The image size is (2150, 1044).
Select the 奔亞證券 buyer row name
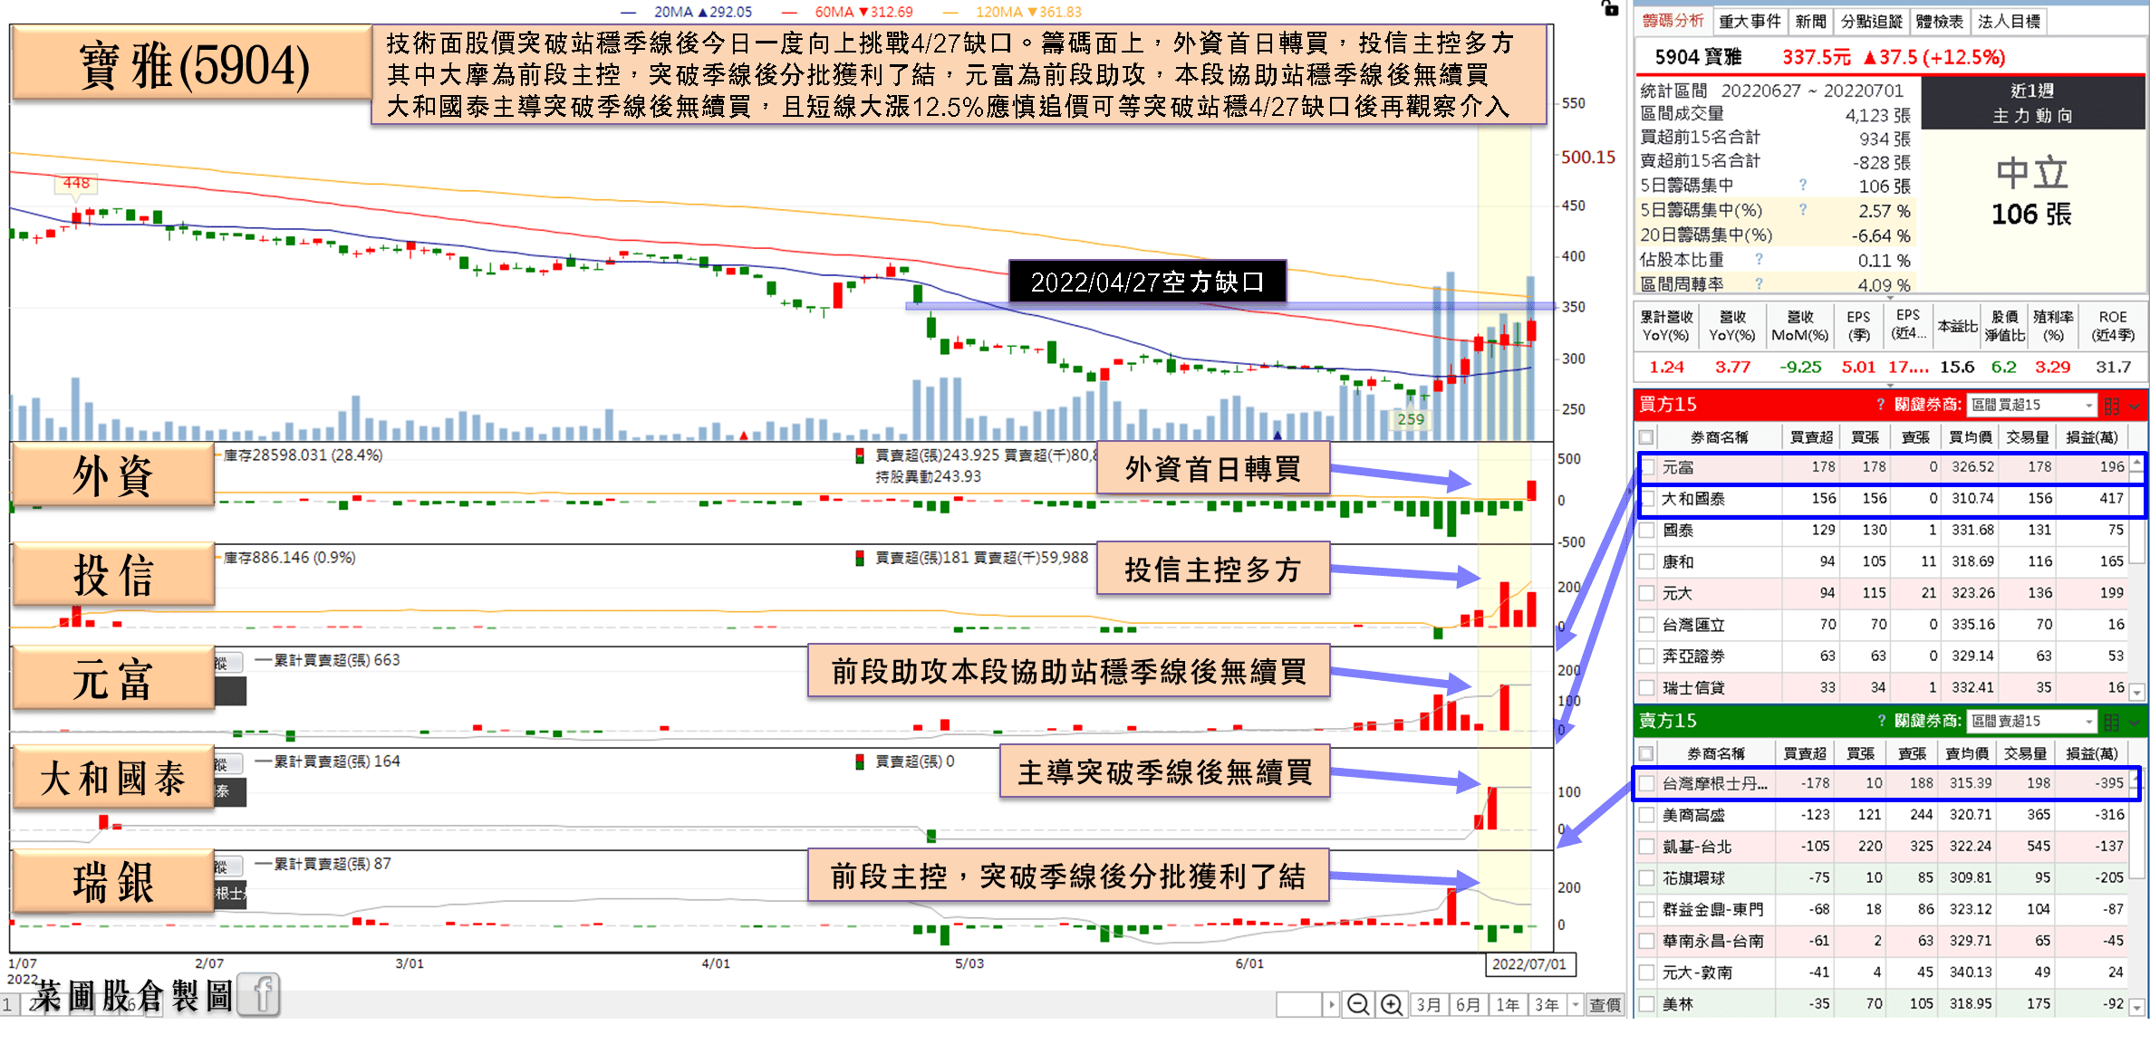pos(1693,656)
